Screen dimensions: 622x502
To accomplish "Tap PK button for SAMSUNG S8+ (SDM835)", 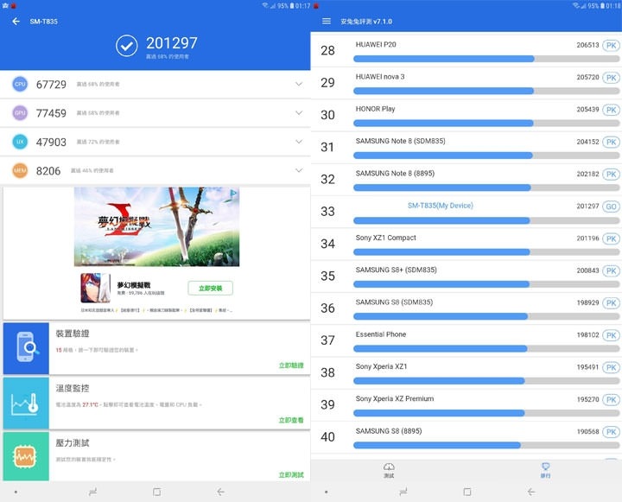I will click(x=611, y=270).
